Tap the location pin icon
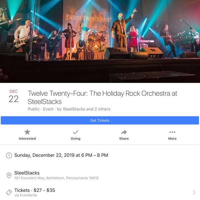This screenshot has height=200, width=200. 9,175
